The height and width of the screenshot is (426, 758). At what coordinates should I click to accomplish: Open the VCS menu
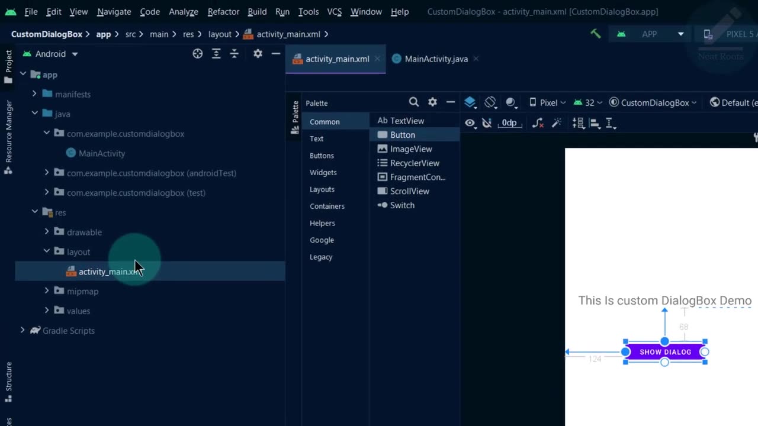click(x=335, y=11)
